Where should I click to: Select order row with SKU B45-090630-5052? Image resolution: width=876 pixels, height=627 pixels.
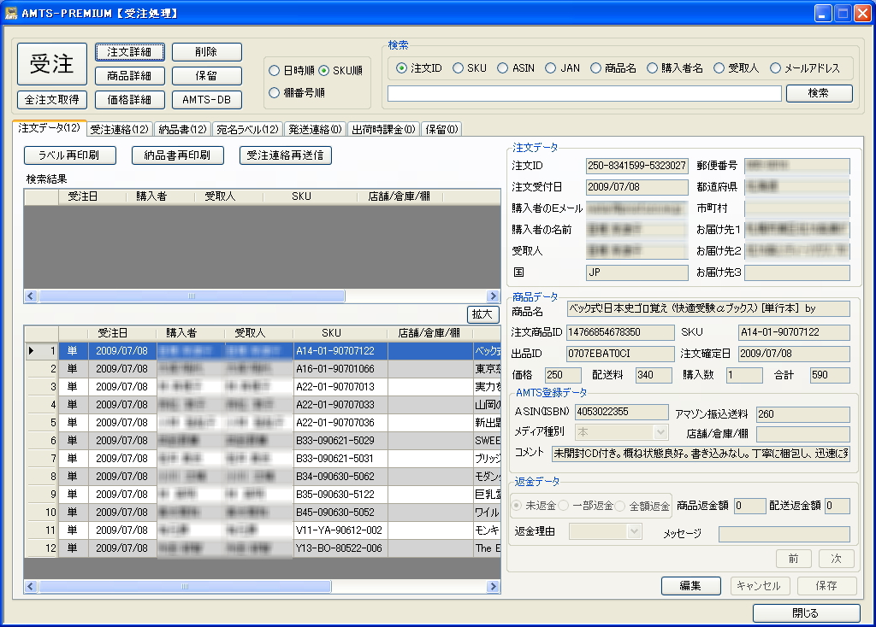point(263,512)
